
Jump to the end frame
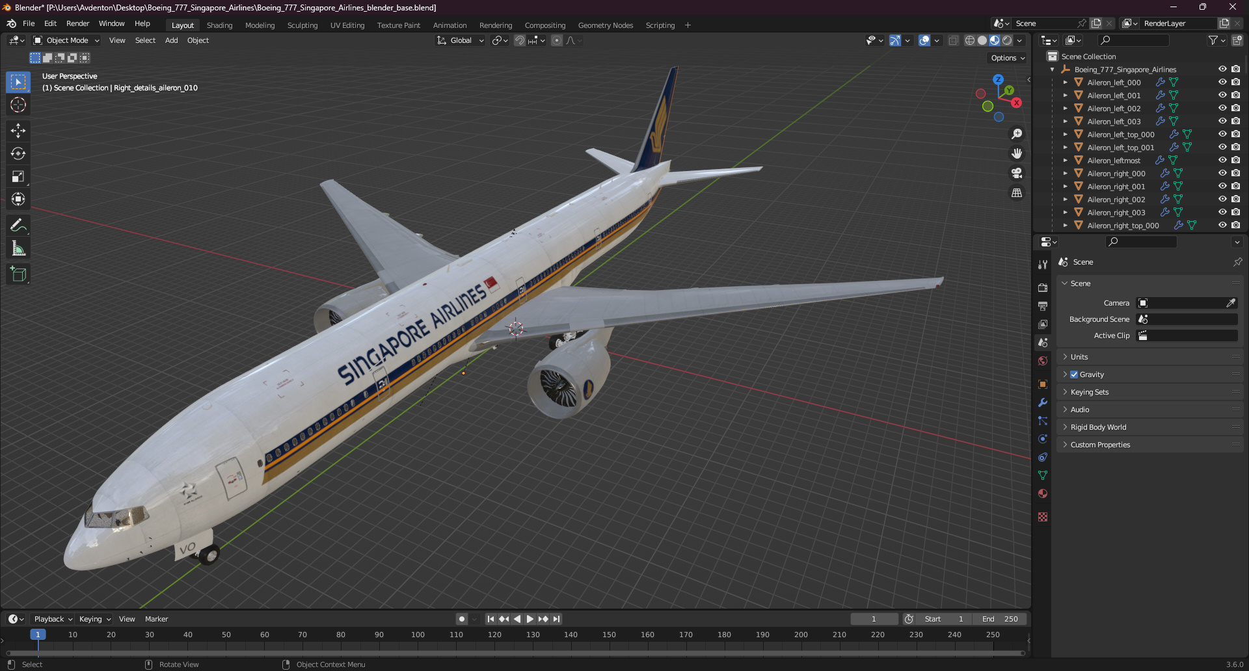coord(556,619)
